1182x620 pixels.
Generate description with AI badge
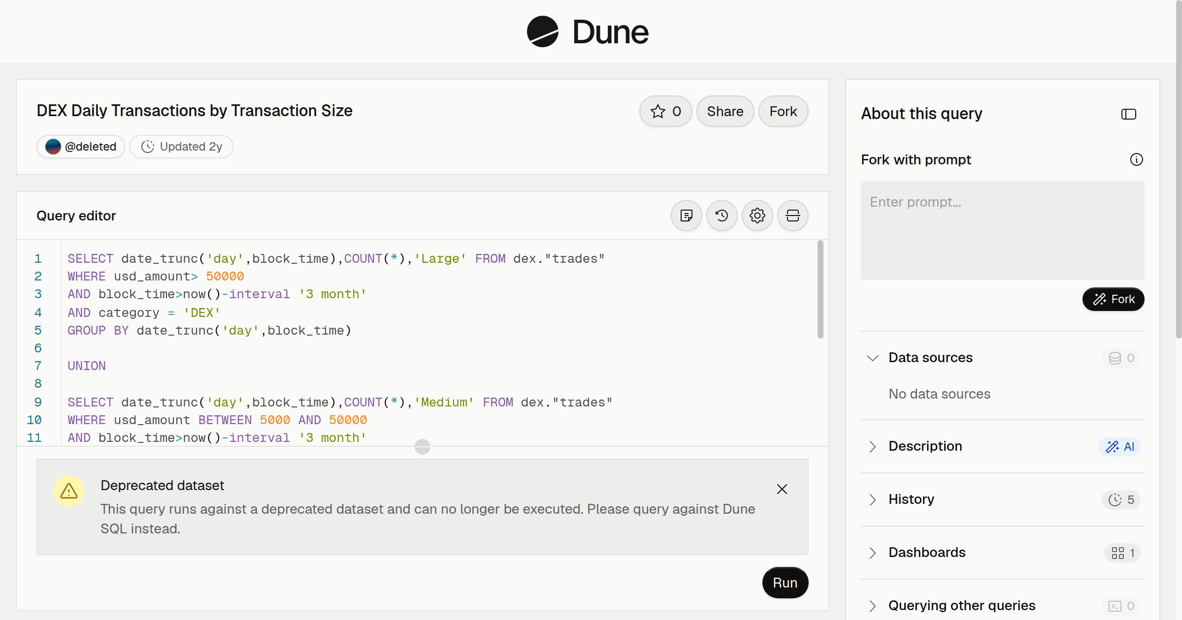(1119, 446)
